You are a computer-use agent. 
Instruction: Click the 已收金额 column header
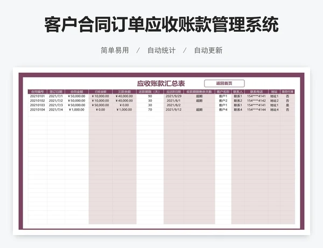(x=101, y=92)
